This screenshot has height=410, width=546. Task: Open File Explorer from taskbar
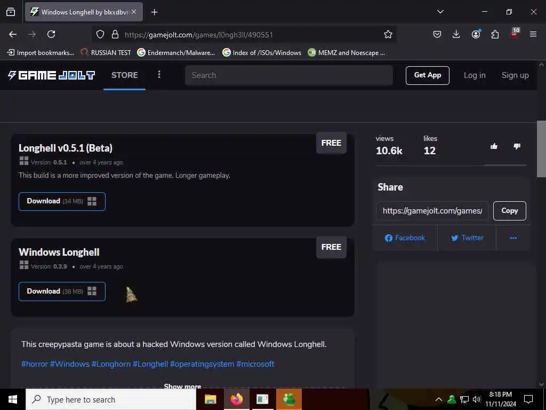(210, 399)
